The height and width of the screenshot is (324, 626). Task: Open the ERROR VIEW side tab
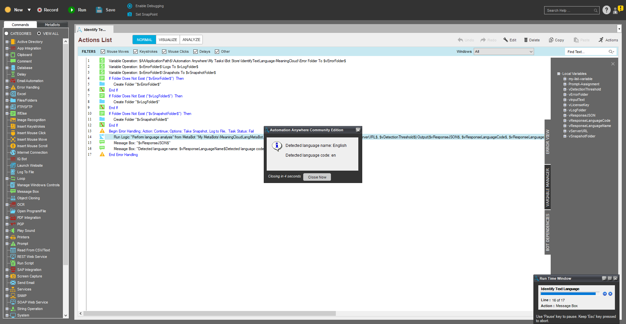pos(548,142)
